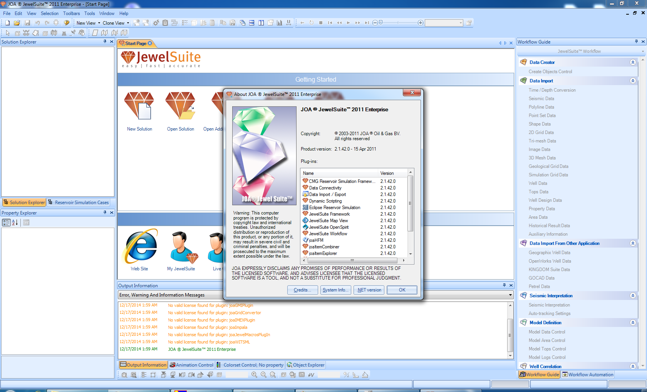Click OK to close the About dialog
The height and width of the screenshot is (392, 647).
point(402,290)
